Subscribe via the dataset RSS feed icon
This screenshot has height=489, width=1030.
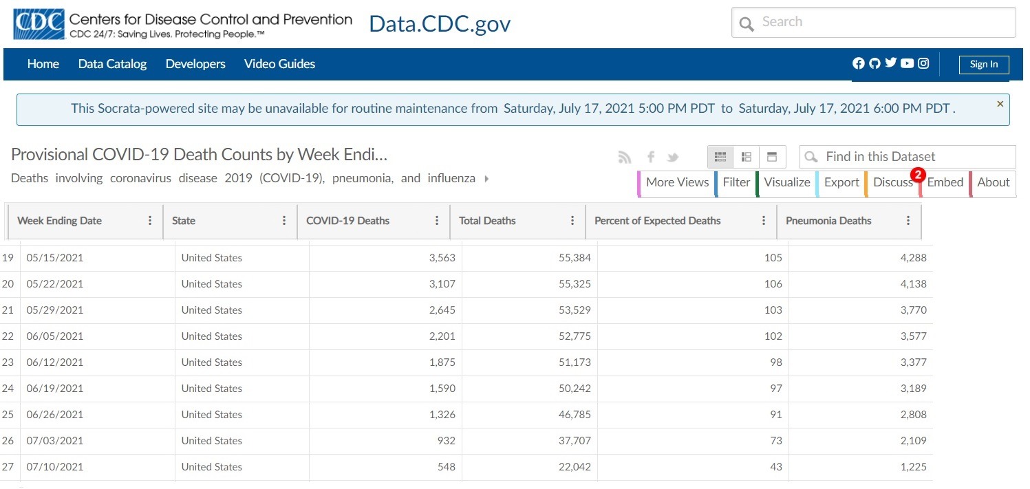tap(625, 157)
